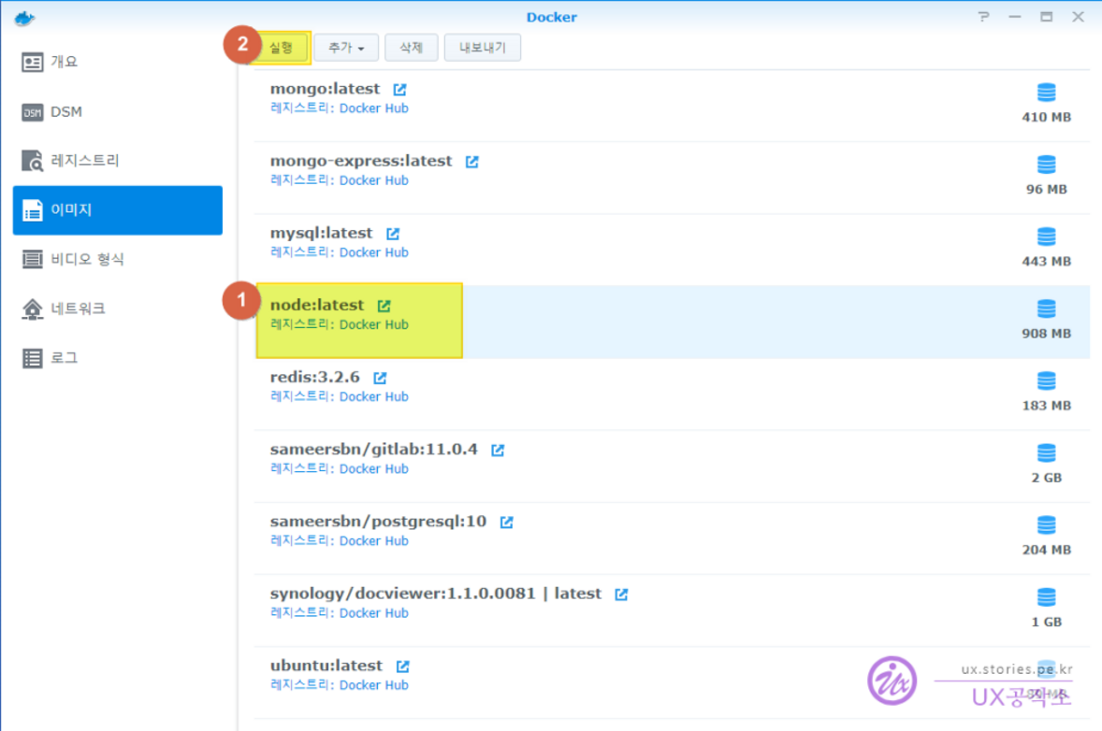Open the 개요 overview section
1102x731 pixels.
coord(64,63)
